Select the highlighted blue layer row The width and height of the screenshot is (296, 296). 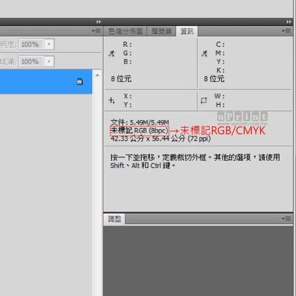click(46, 82)
